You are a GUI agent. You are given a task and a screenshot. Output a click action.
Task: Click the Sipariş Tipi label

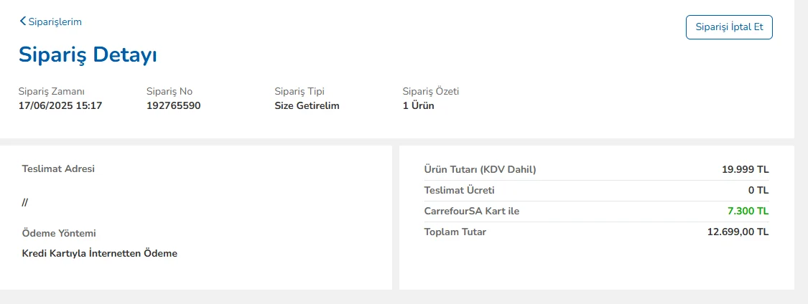coord(299,91)
